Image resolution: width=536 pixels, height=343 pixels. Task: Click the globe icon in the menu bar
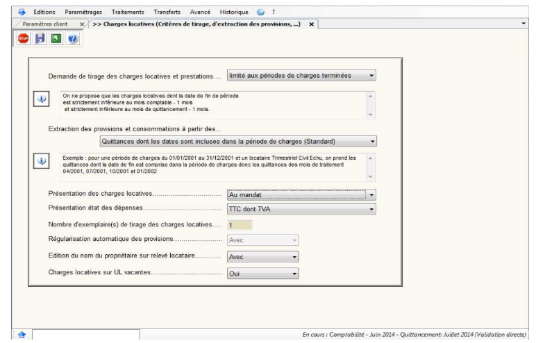tap(260, 12)
